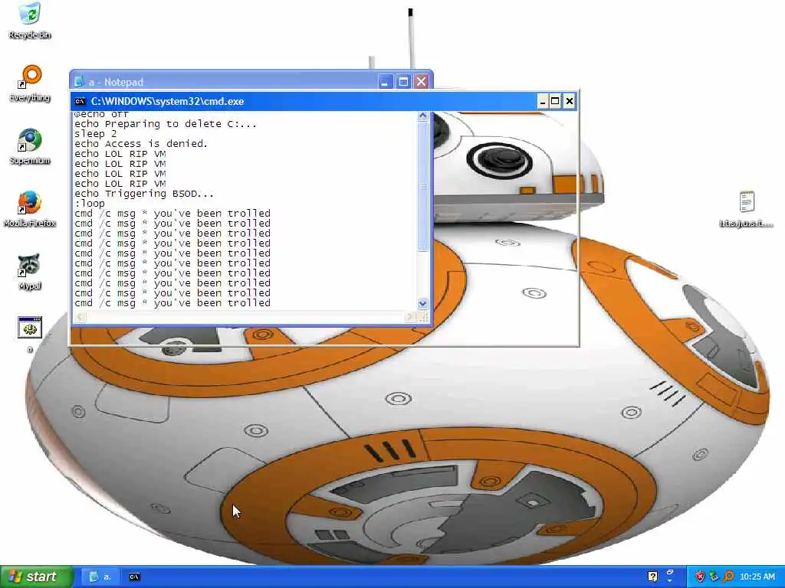The height and width of the screenshot is (588, 785).
Task: Select the Mypal raccoon desktop icon
Action: coord(30,272)
